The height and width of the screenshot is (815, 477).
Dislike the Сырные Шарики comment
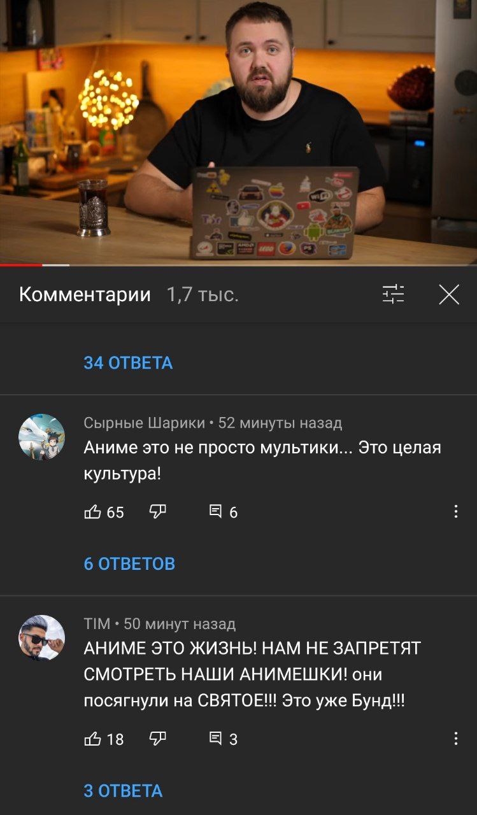pos(157,512)
